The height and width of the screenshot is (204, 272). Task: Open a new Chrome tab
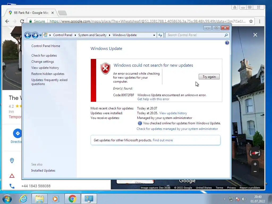pyautogui.click(x=62, y=13)
